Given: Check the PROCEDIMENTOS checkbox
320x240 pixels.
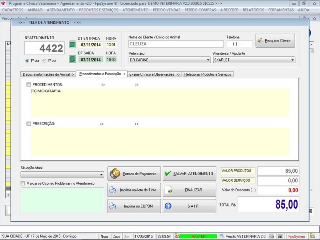Looking at the screenshot, I should 28,85.
